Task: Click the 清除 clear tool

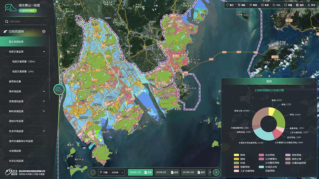Action: pos(241,5)
